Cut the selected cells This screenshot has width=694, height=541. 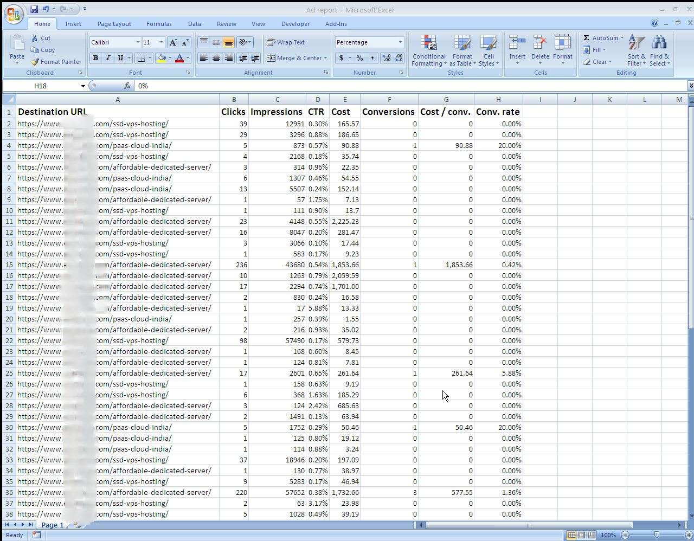(x=41, y=38)
